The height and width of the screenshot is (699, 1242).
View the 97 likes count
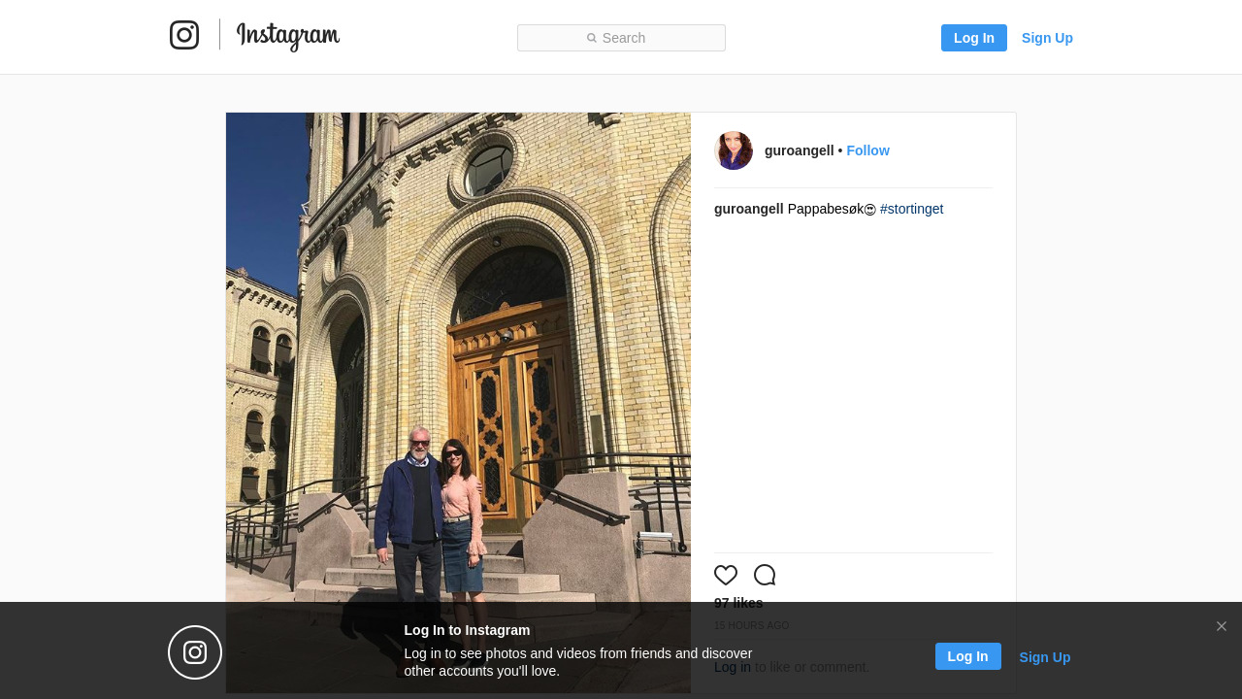pyautogui.click(x=738, y=603)
